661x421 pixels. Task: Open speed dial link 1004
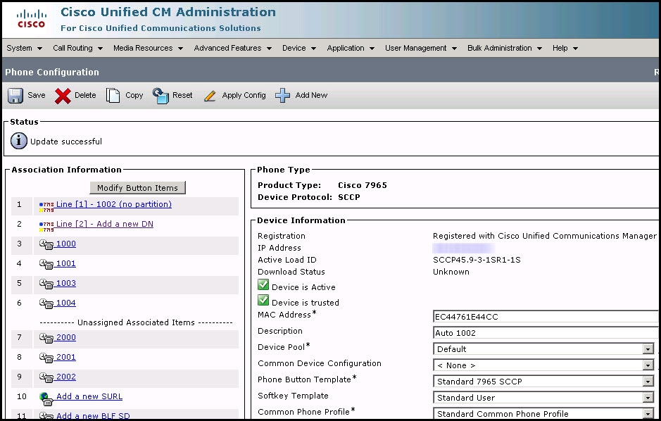65,303
